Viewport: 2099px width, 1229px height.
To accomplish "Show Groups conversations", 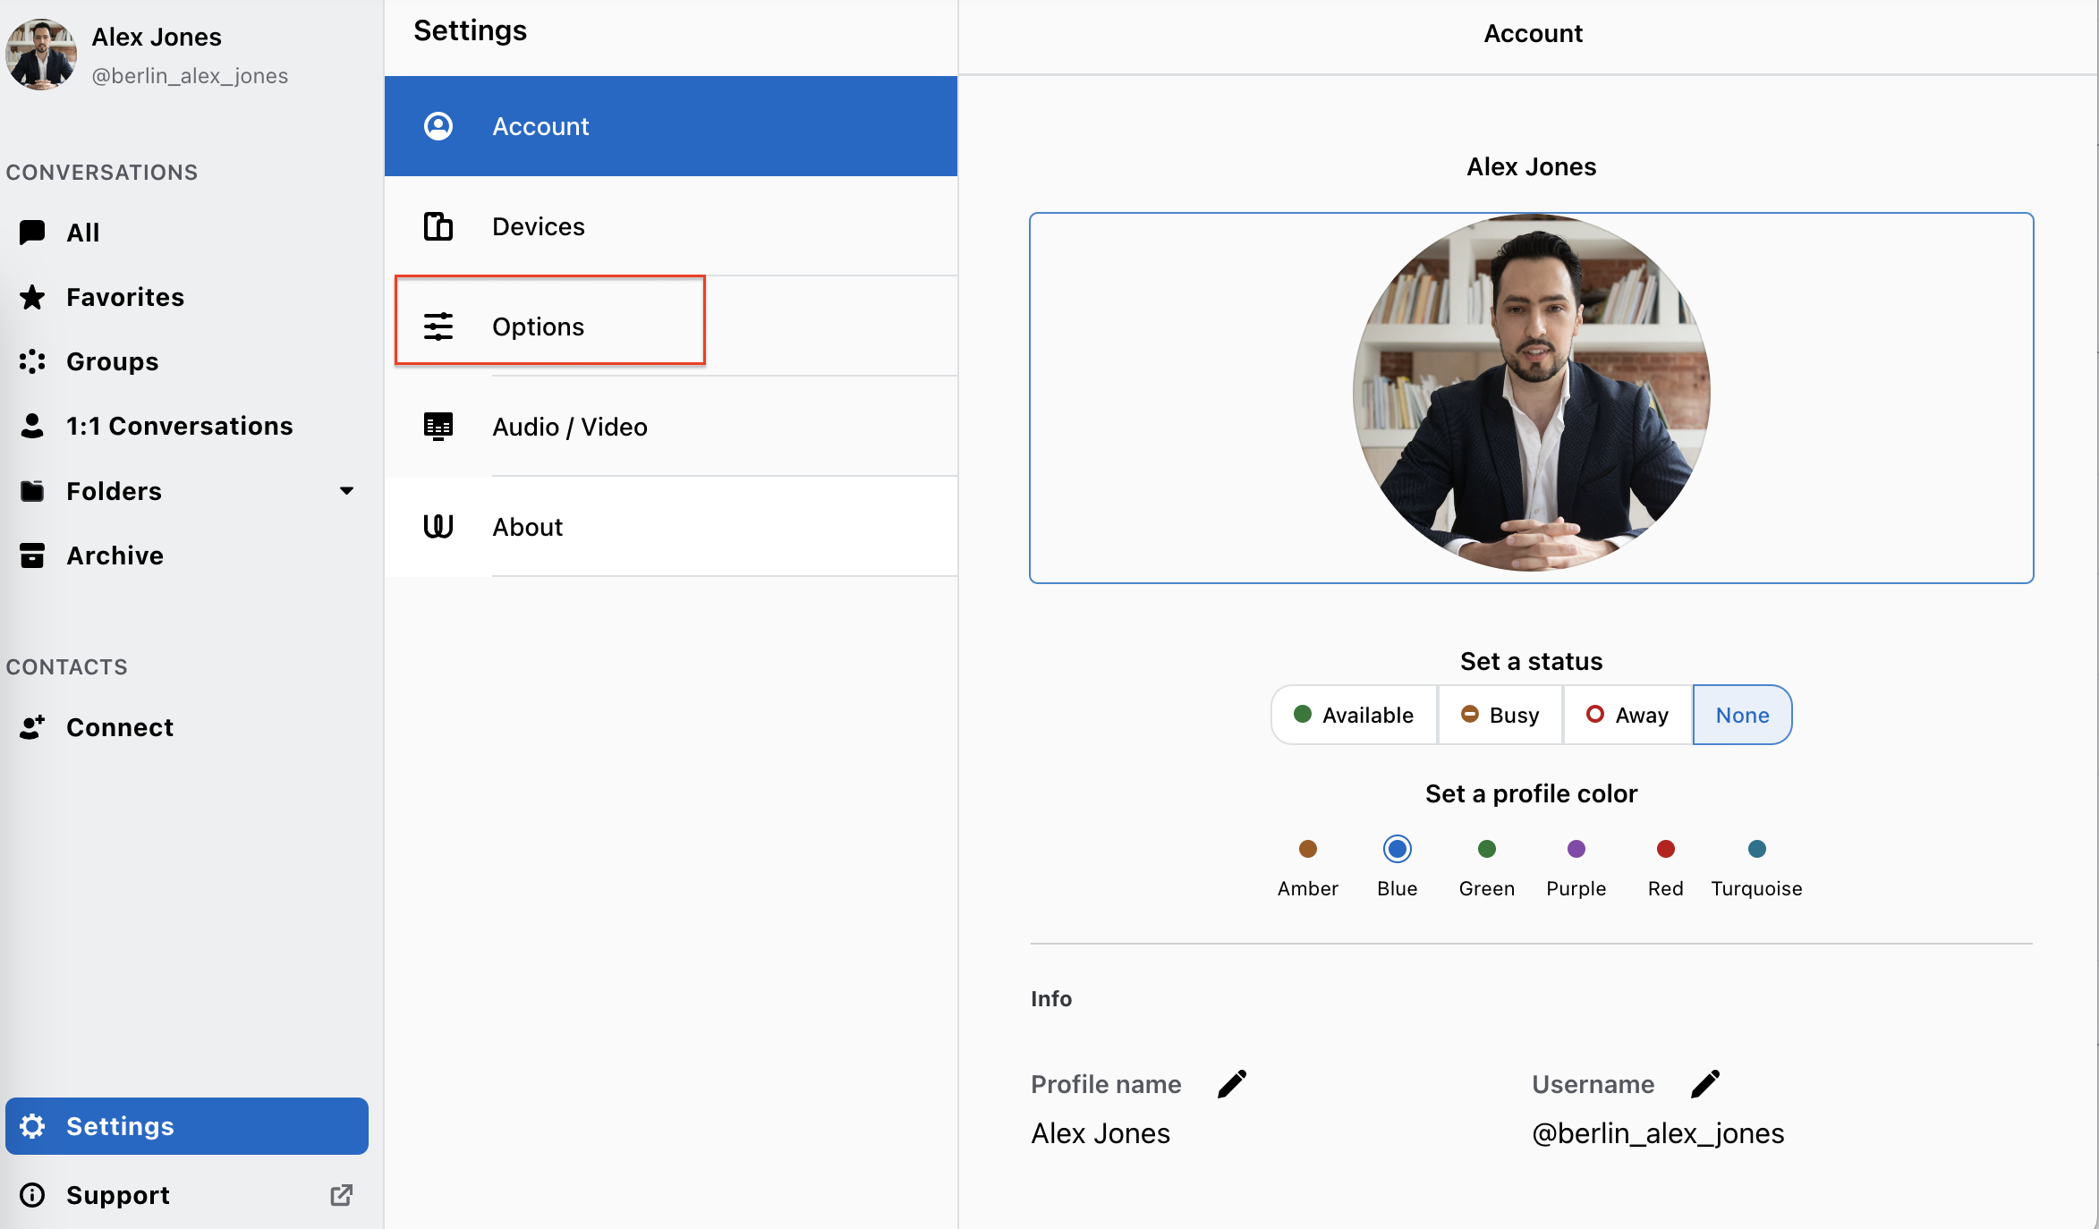I will point(187,361).
